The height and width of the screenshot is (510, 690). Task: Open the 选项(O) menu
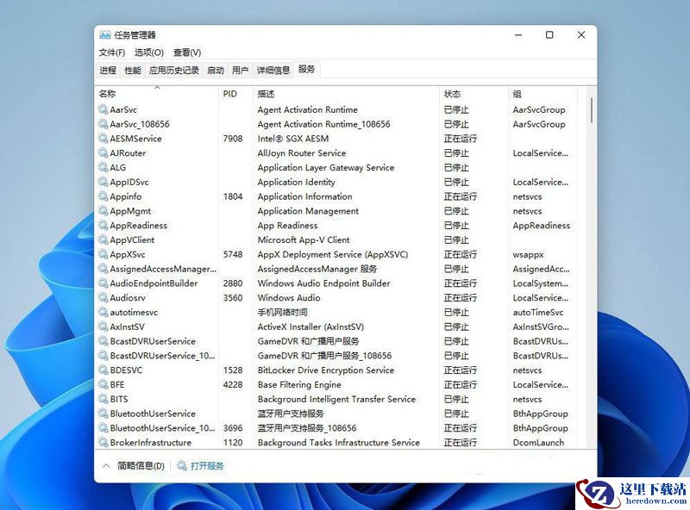149,53
